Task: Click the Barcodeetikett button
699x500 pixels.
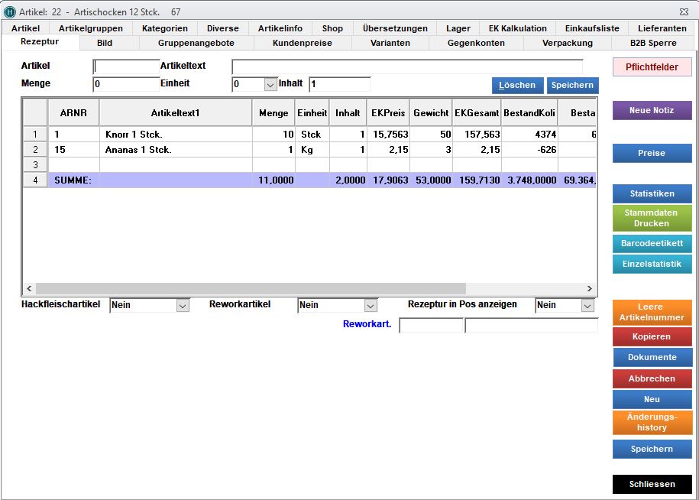Action: coord(652,244)
